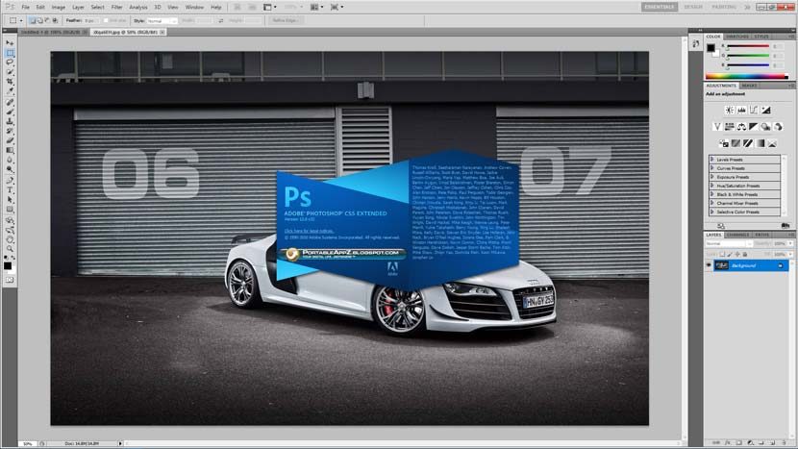Image resolution: width=798 pixels, height=449 pixels.
Task: Open the Analysis menu
Action: pyautogui.click(x=137, y=7)
